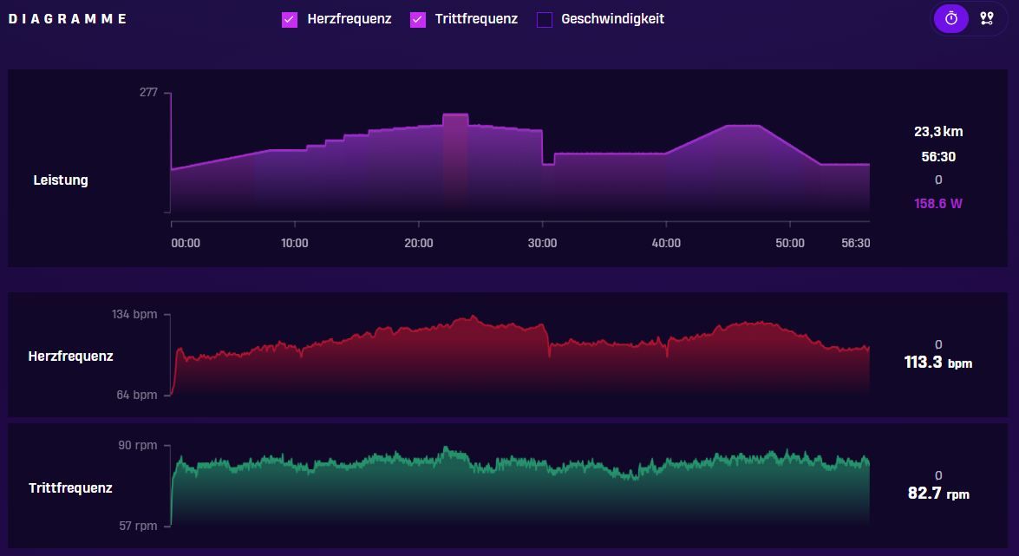Click the 10:00 tick on time axis

[x=294, y=243]
